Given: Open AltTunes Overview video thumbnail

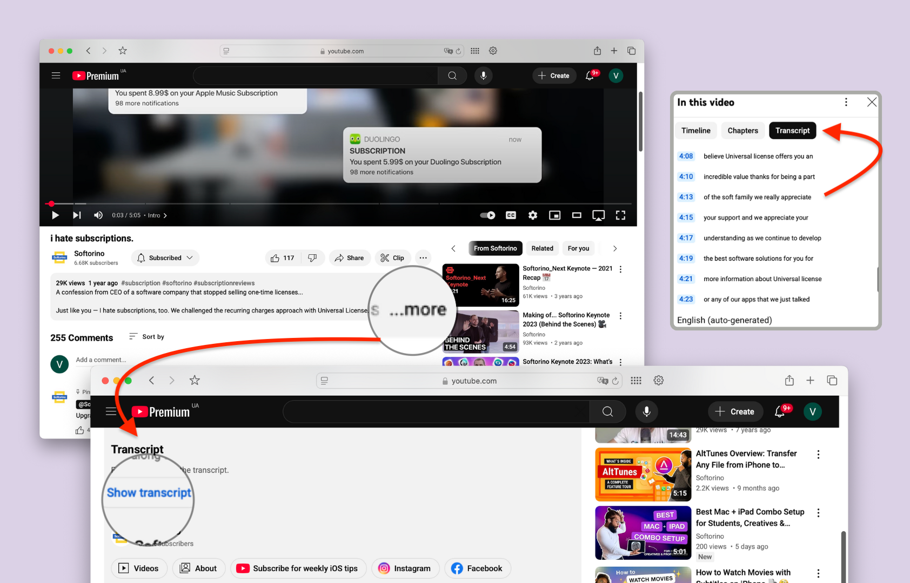Looking at the screenshot, I should (643, 474).
